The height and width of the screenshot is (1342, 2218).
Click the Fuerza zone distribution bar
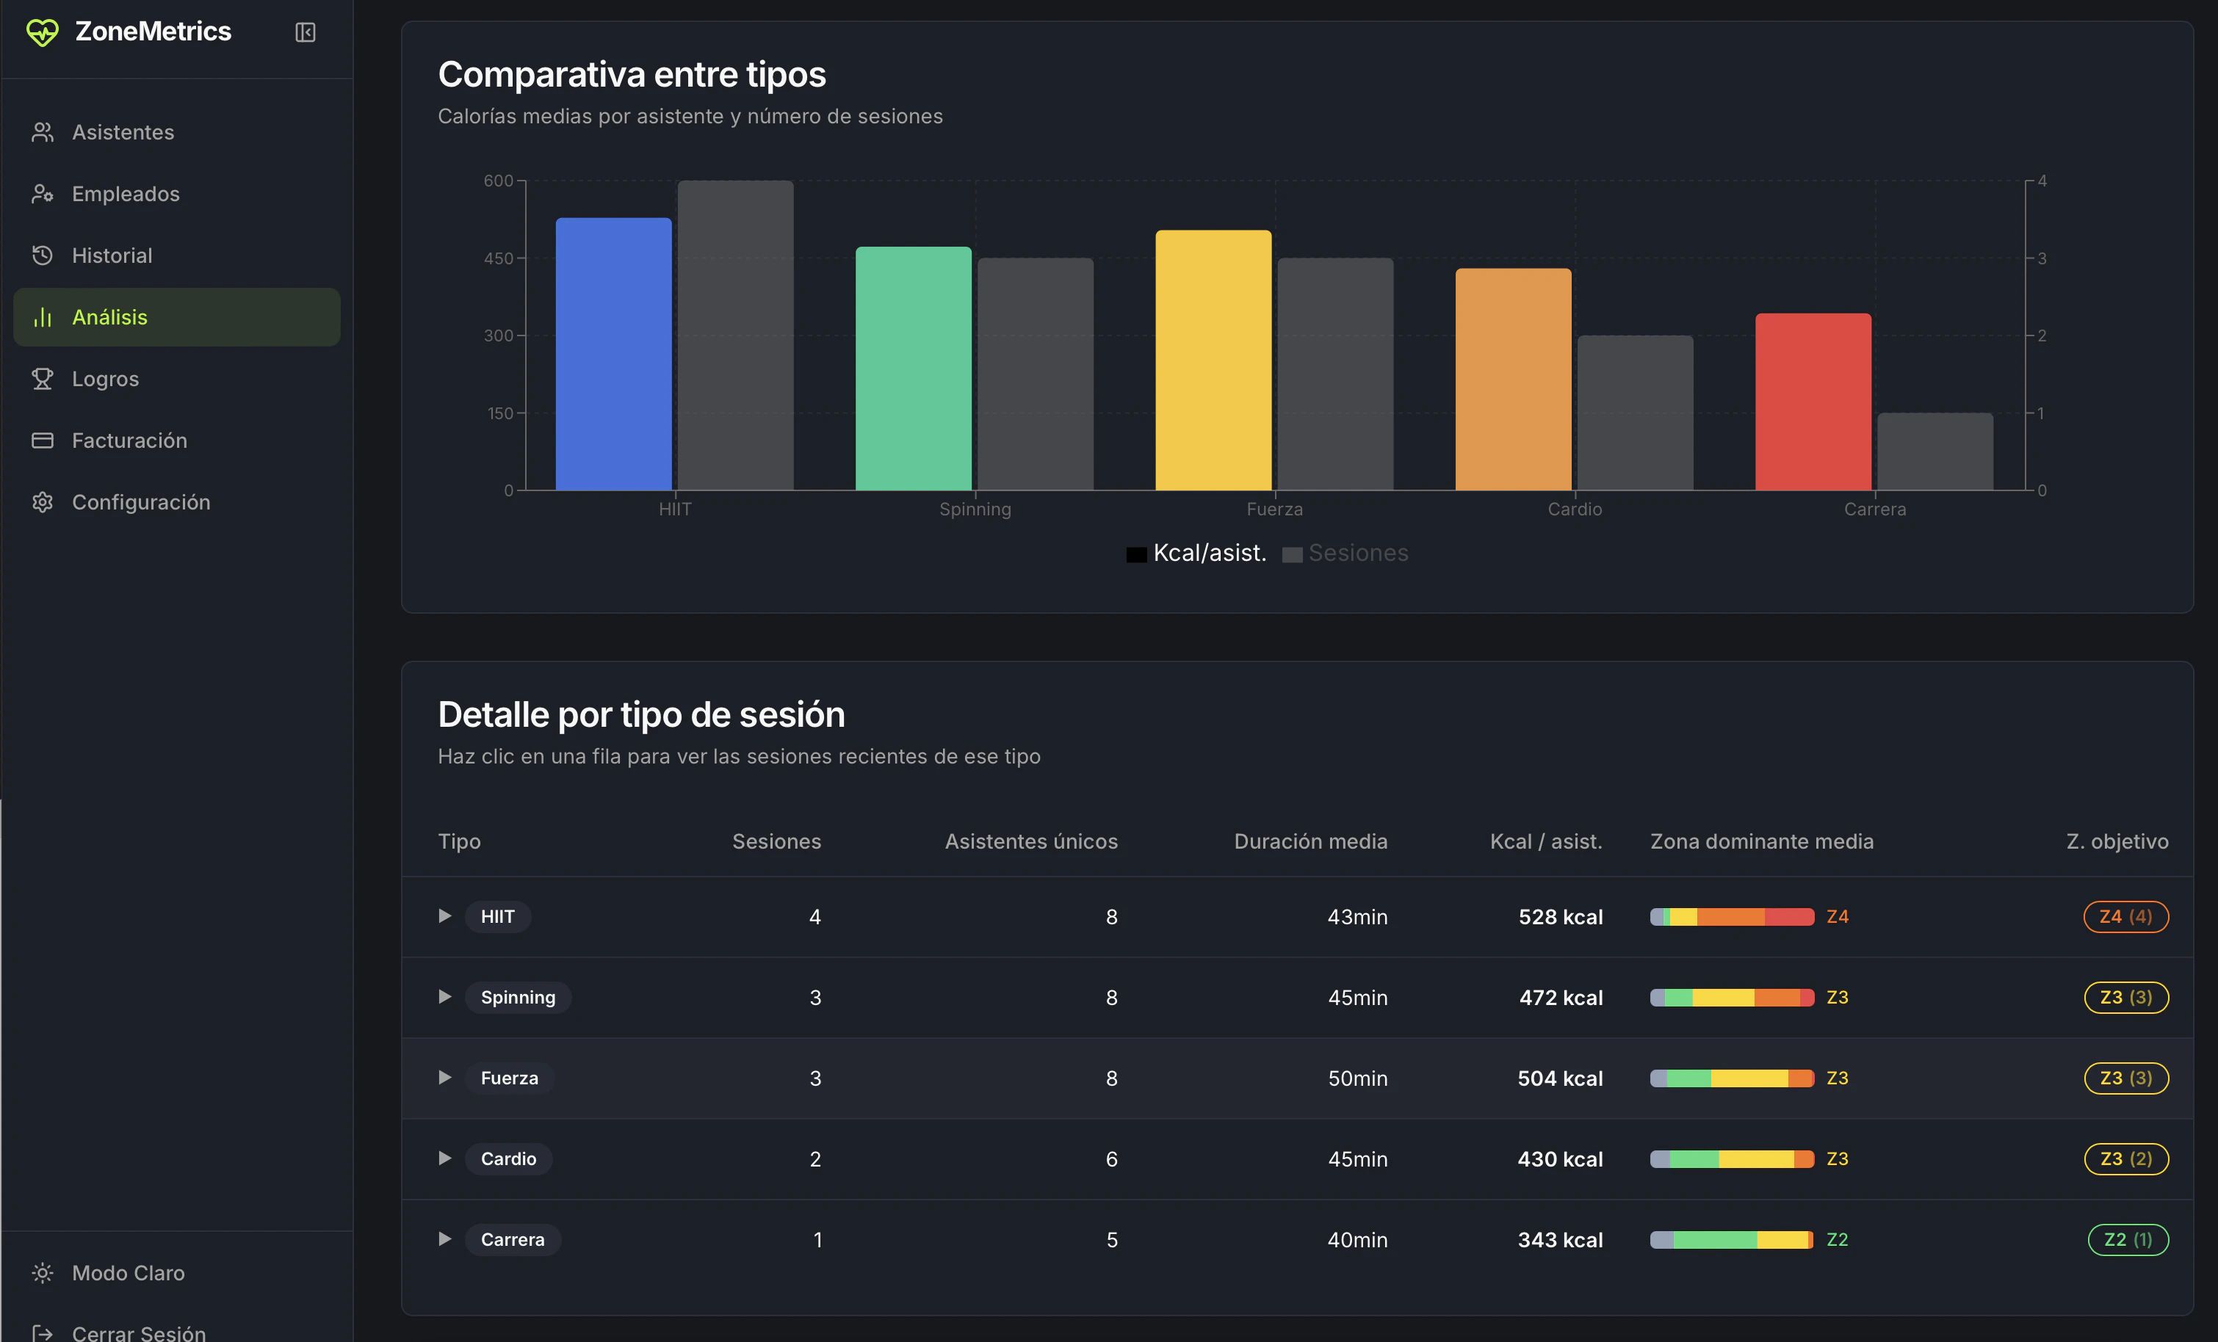1731,1078
